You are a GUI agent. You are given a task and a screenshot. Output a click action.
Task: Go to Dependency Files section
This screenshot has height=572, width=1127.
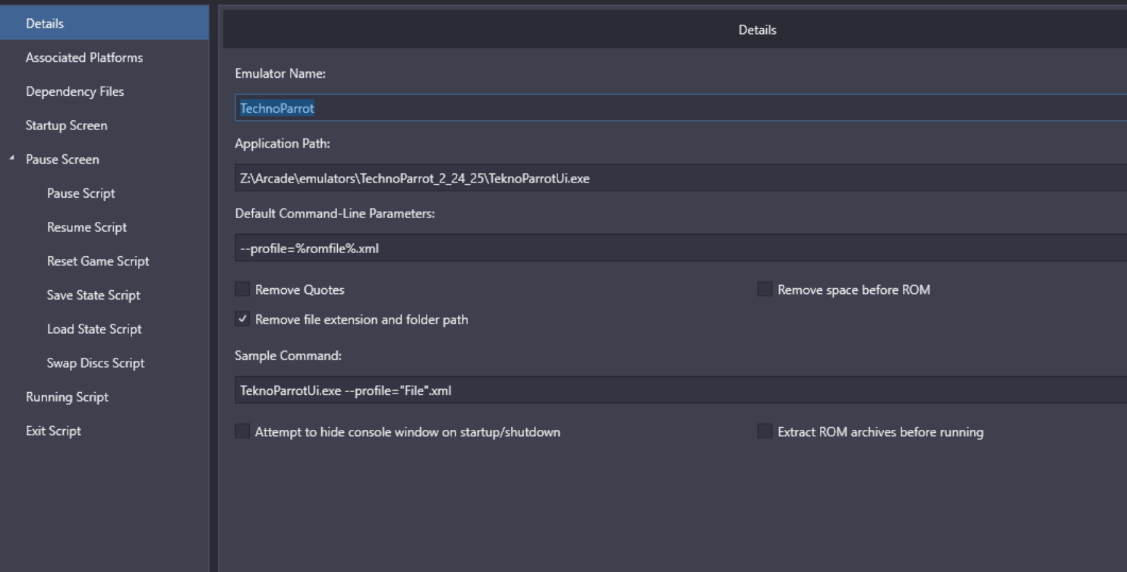[x=75, y=91]
